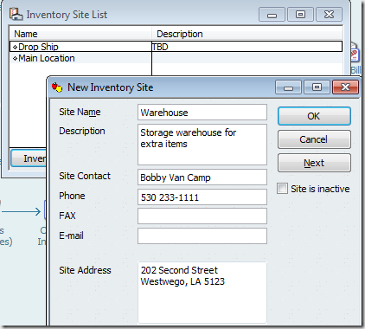This screenshot has width=365, height=329.
Task: Close the New Inventory Site dialog
Action: click(345, 87)
